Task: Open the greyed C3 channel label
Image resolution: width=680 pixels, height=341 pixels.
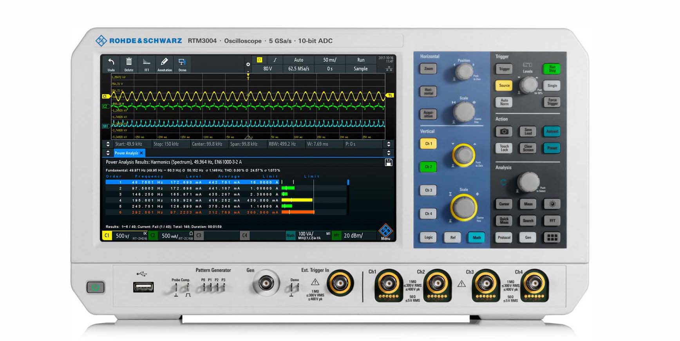Action: tap(199, 236)
